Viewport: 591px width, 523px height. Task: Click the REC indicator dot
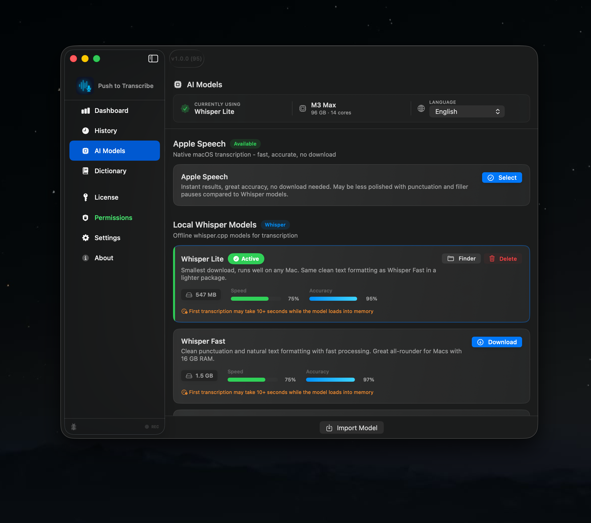(x=147, y=427)
